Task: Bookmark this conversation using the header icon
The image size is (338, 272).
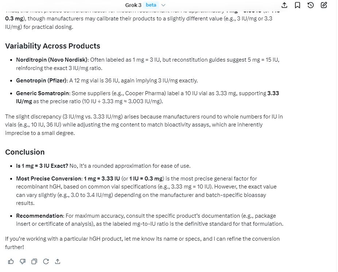Action: (298, 5)
